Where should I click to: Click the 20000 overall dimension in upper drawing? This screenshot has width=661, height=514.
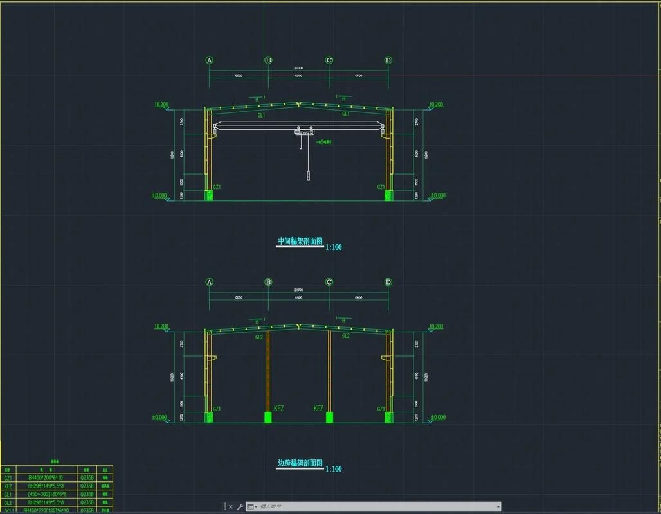pyautogui.click(x=298, y=67)
